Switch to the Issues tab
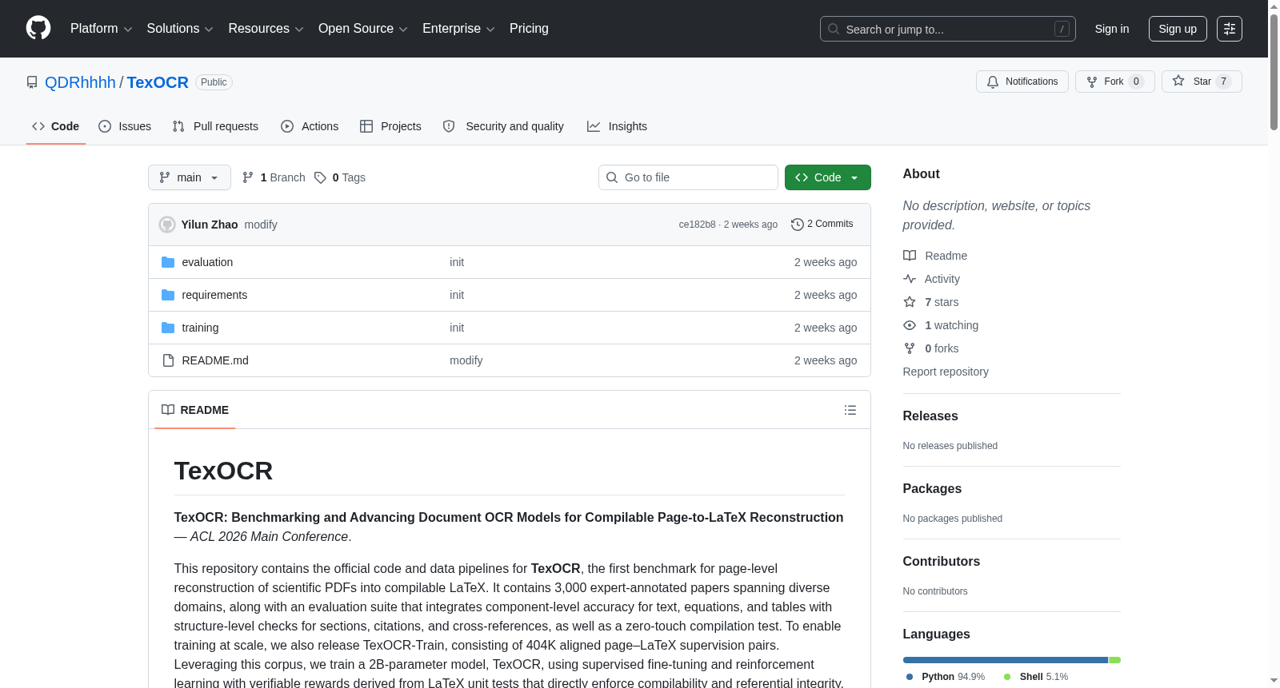 pyautogui.click(x=125, y=126)
